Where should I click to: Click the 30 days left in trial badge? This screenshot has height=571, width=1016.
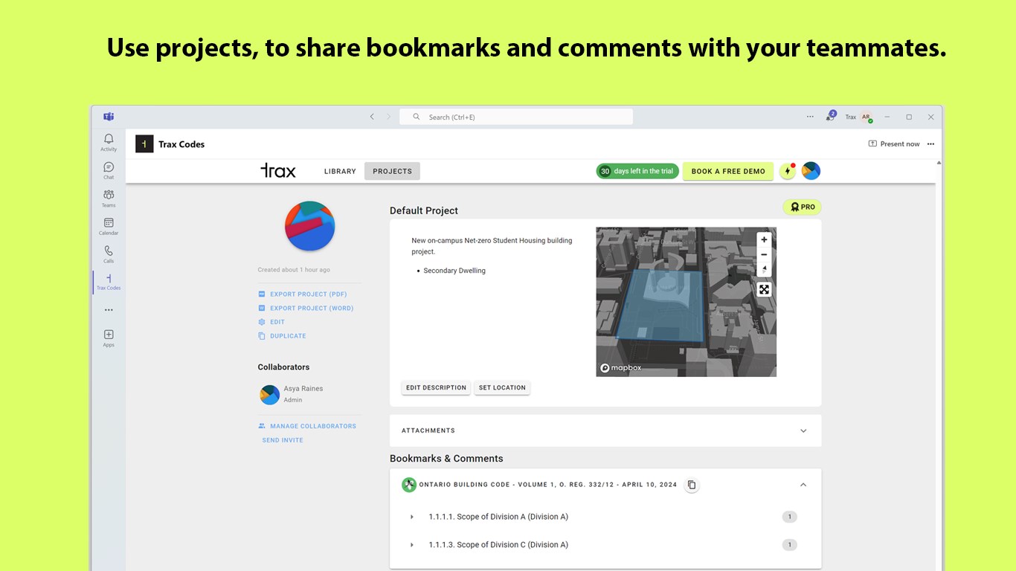(x=637, y=171)
